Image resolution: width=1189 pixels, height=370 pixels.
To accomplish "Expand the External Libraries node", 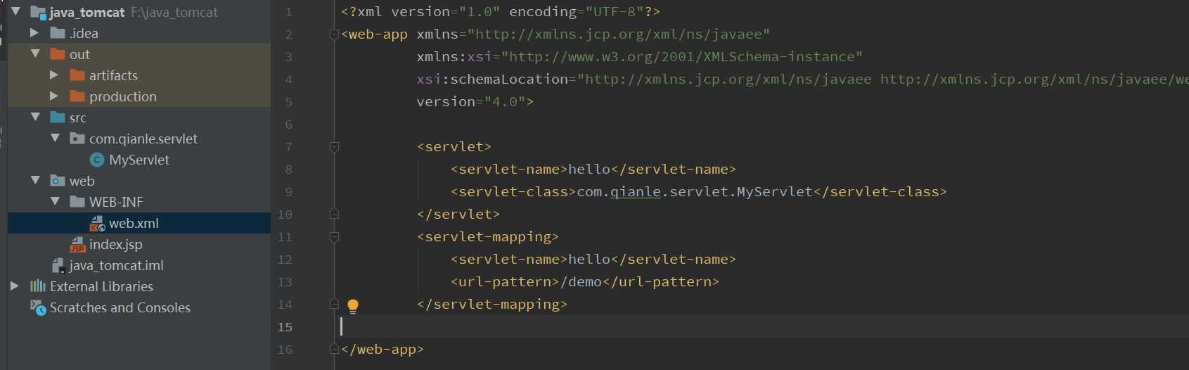I will pyautogui.click(x=15, y=286).
